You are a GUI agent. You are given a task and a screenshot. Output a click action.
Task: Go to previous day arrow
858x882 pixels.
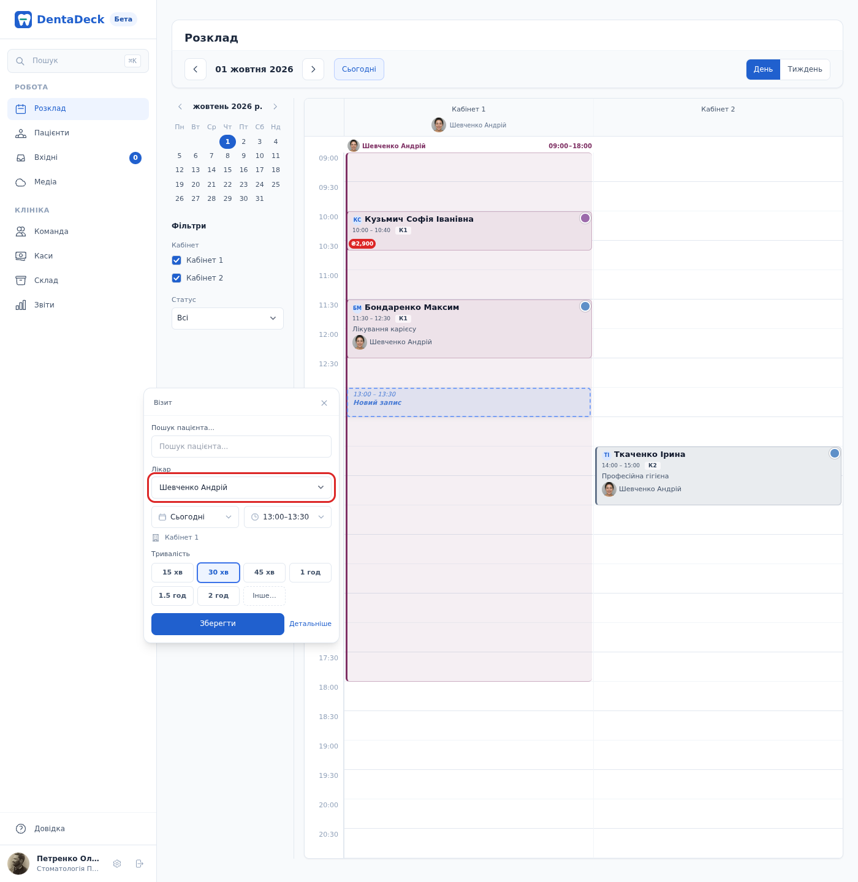point(196,69)
